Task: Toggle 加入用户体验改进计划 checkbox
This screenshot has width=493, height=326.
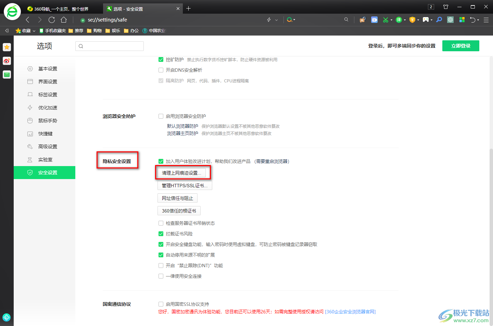Action: coord(161,161)
